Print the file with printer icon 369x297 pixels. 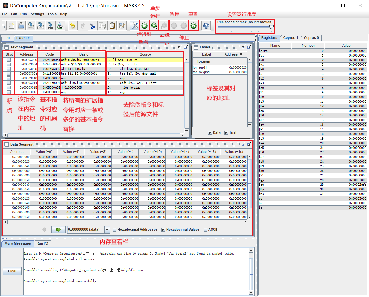pos(60,26)
